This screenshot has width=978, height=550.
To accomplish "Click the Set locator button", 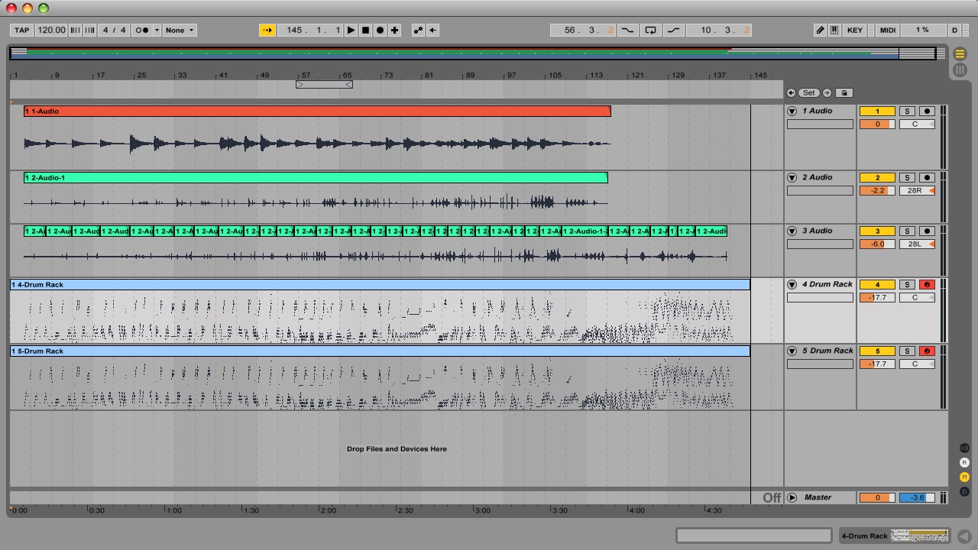I will click(x=808, y=93).
